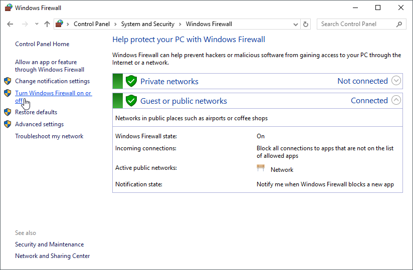
Task: Click 'Block all connections to apps' text
Action: (x=325, y=152)
